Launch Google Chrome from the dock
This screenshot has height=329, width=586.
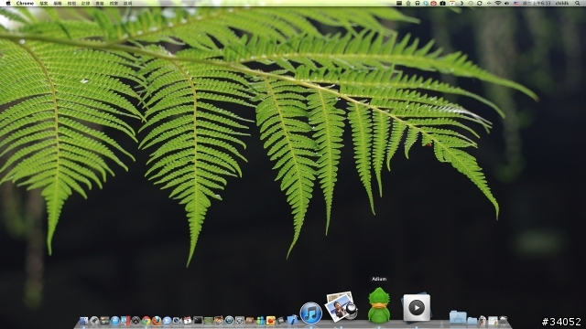click(146, 321)
